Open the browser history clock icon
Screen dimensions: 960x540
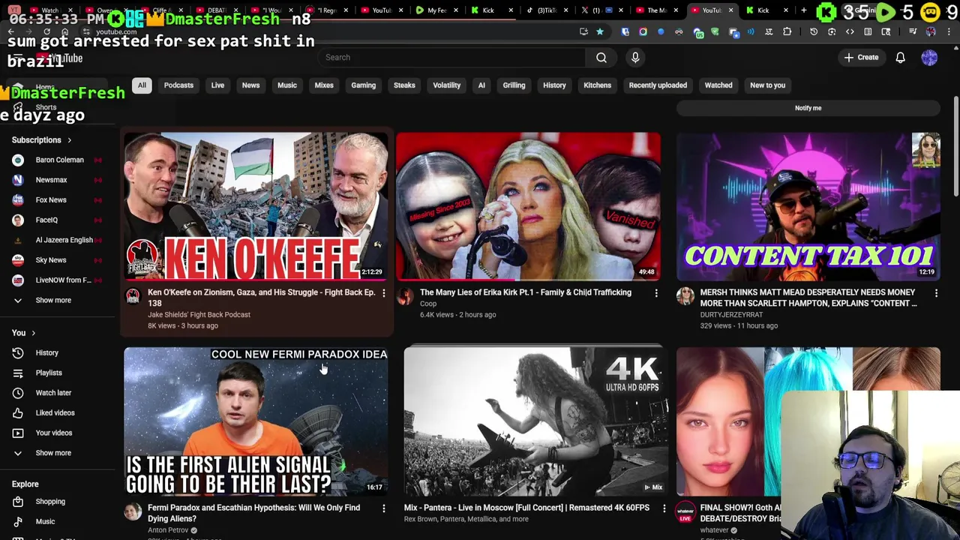pos(814,31)
